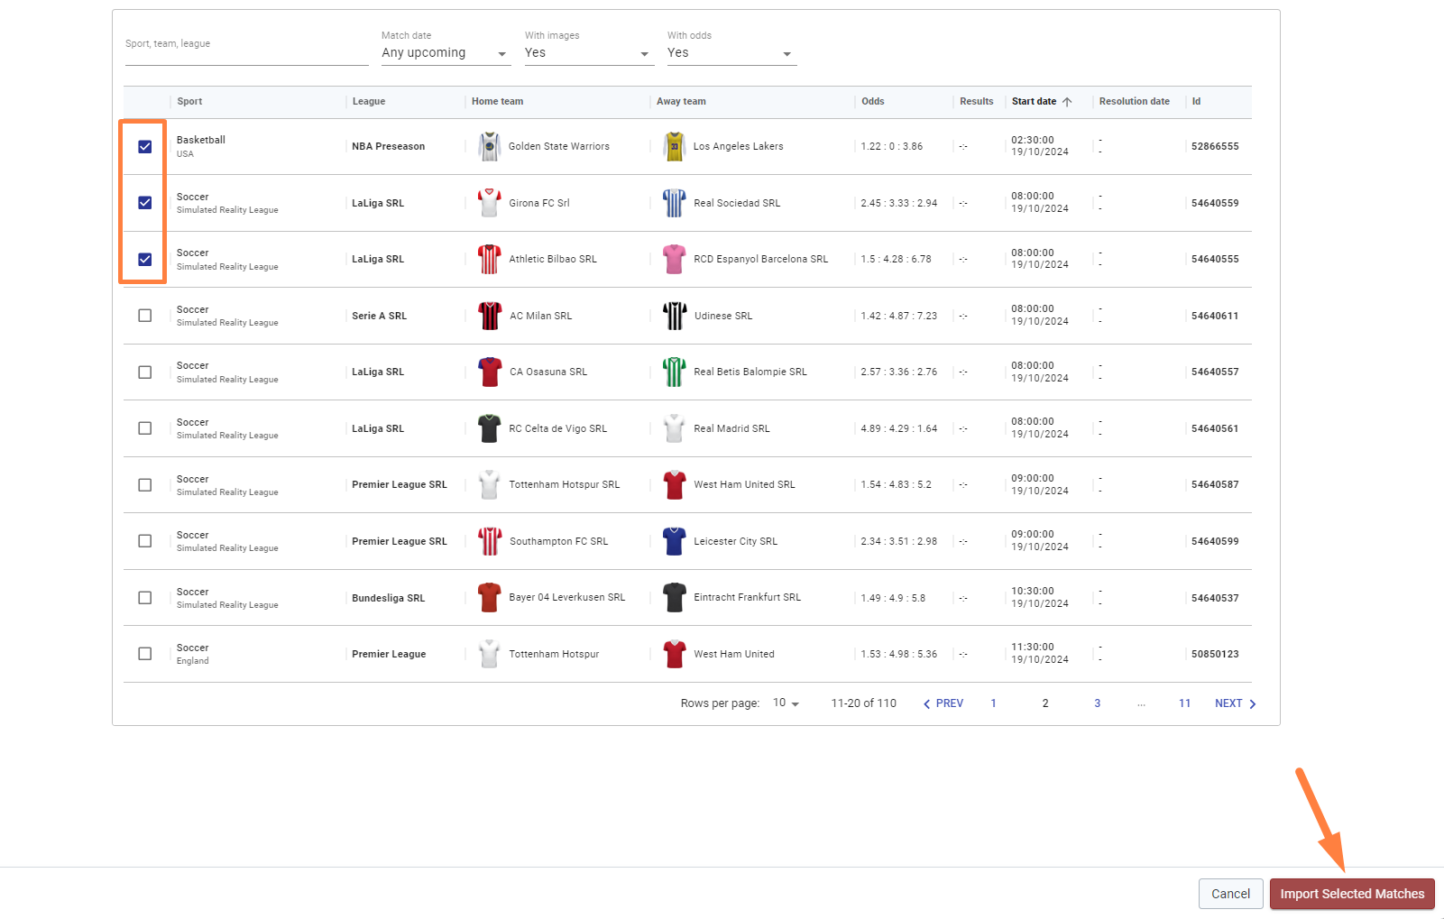
Task: Jump to page 11 of results
Action: [1184, 703]
